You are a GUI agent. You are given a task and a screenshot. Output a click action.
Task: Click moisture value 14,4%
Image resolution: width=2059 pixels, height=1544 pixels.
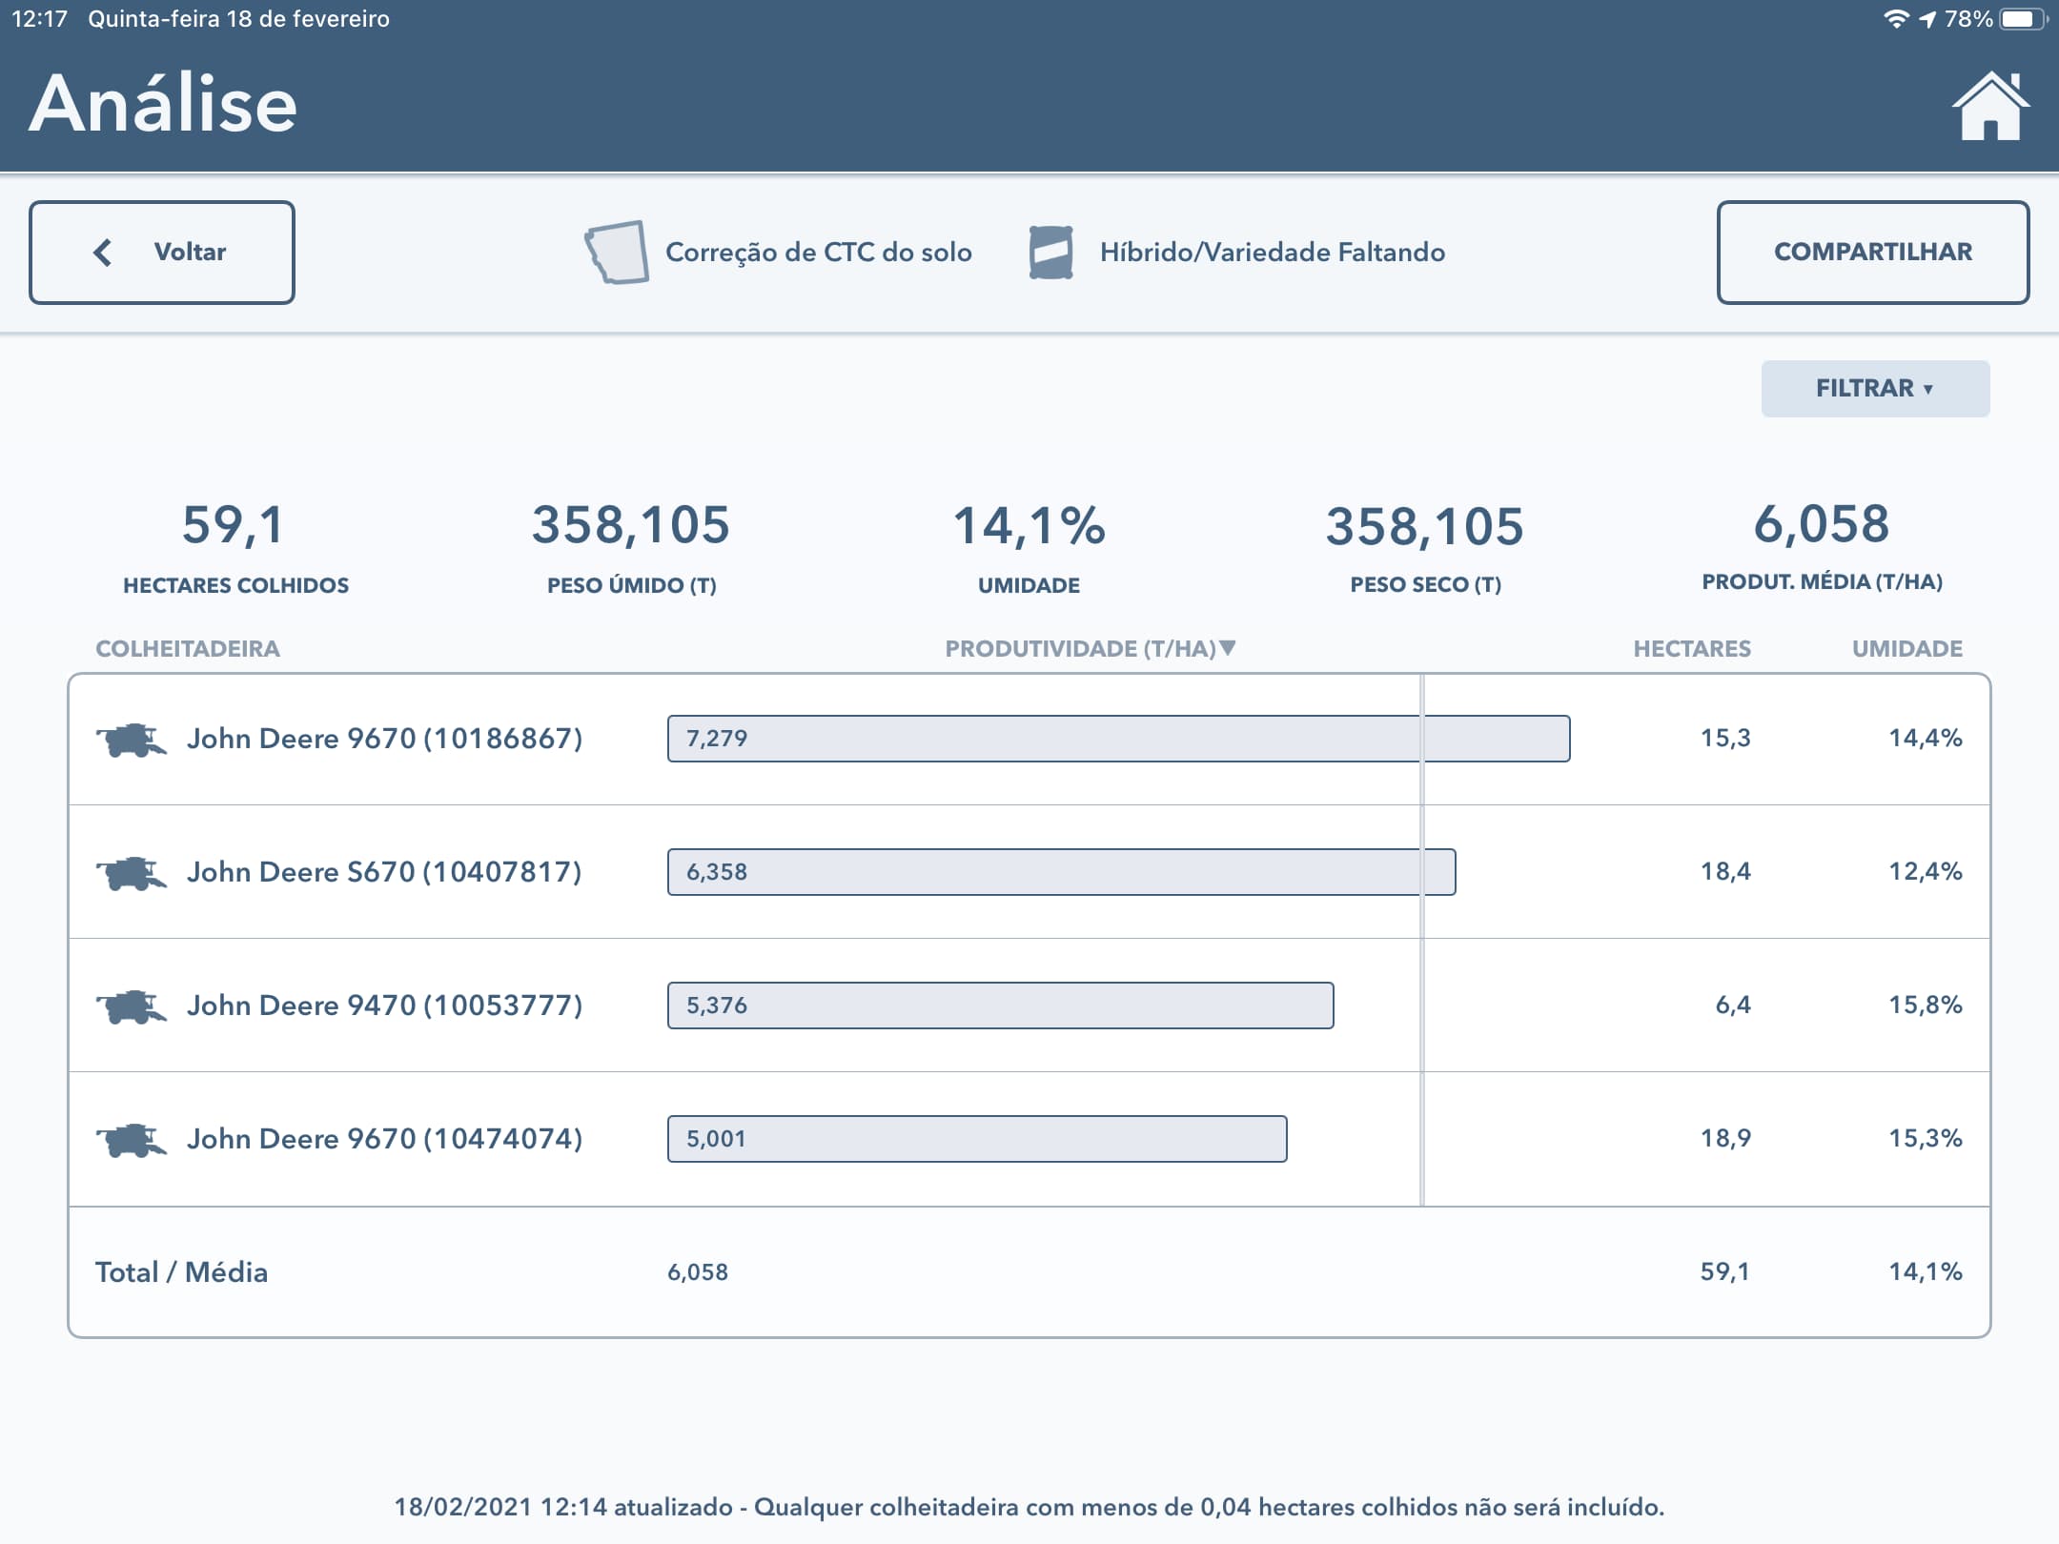click(1926, 738)
